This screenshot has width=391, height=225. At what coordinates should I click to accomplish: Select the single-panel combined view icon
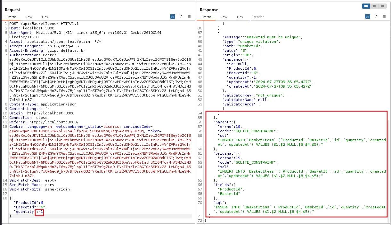tap(383, 6)
